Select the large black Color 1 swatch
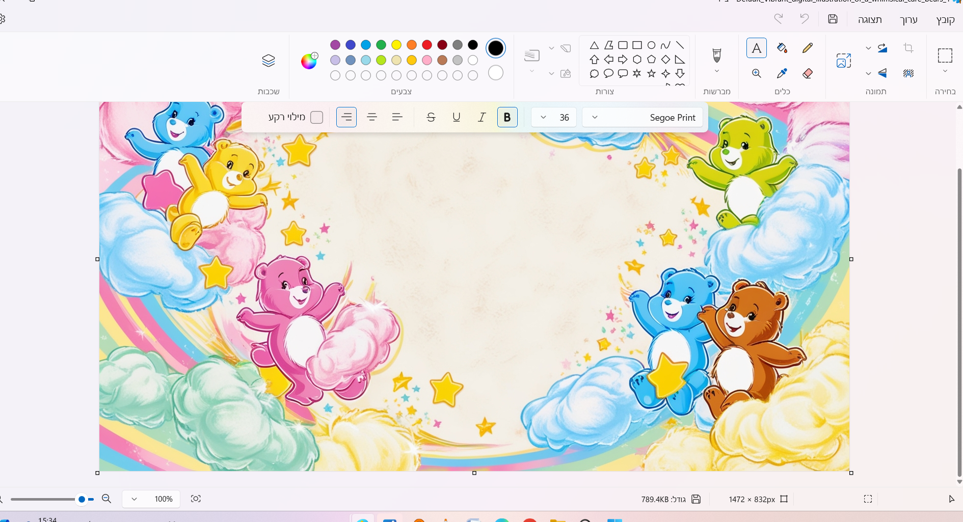Image resolution: width=963 pixels, height=522 pixels. click(496, 48)
